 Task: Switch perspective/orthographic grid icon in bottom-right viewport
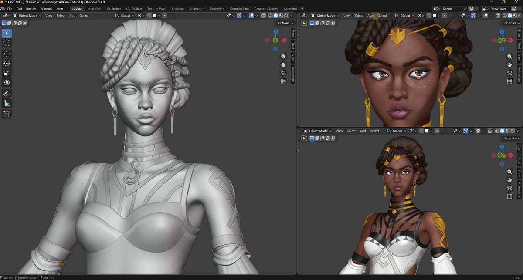coord(509,196)
